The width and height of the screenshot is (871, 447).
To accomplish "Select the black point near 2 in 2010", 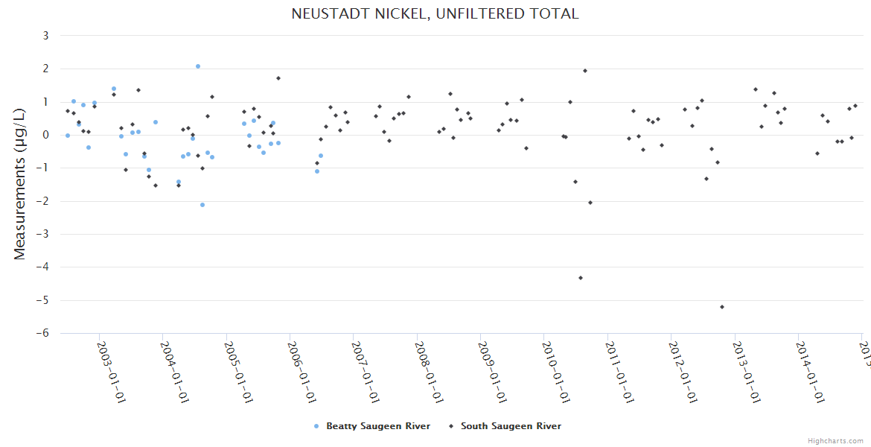I will (585, 71).
